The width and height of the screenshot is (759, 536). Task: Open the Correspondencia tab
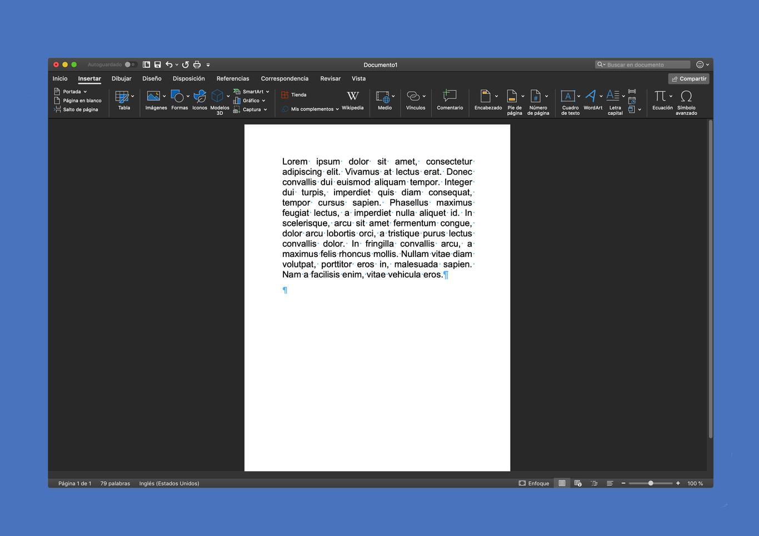tap(284, 78)
